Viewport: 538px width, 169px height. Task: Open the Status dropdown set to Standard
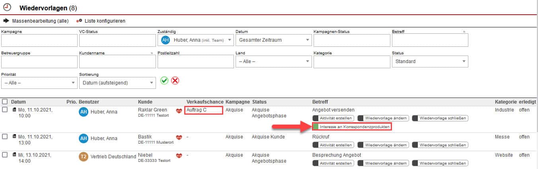tap(430, 61)
